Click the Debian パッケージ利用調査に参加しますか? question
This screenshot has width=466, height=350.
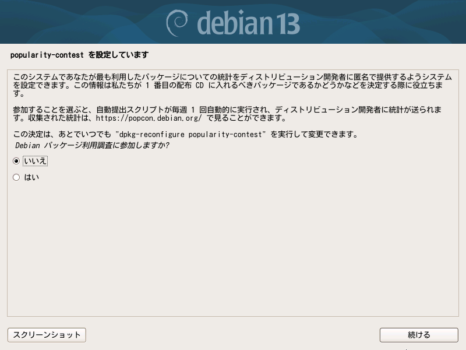[92, 145]
